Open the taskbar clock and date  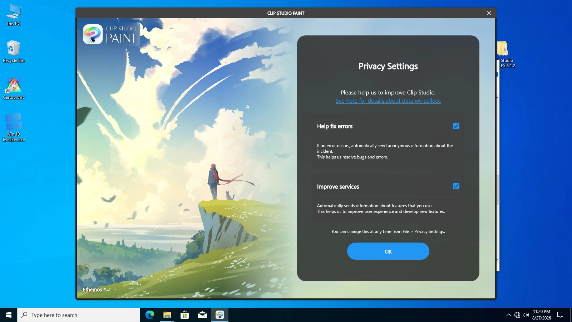click(x=541, y=315)
